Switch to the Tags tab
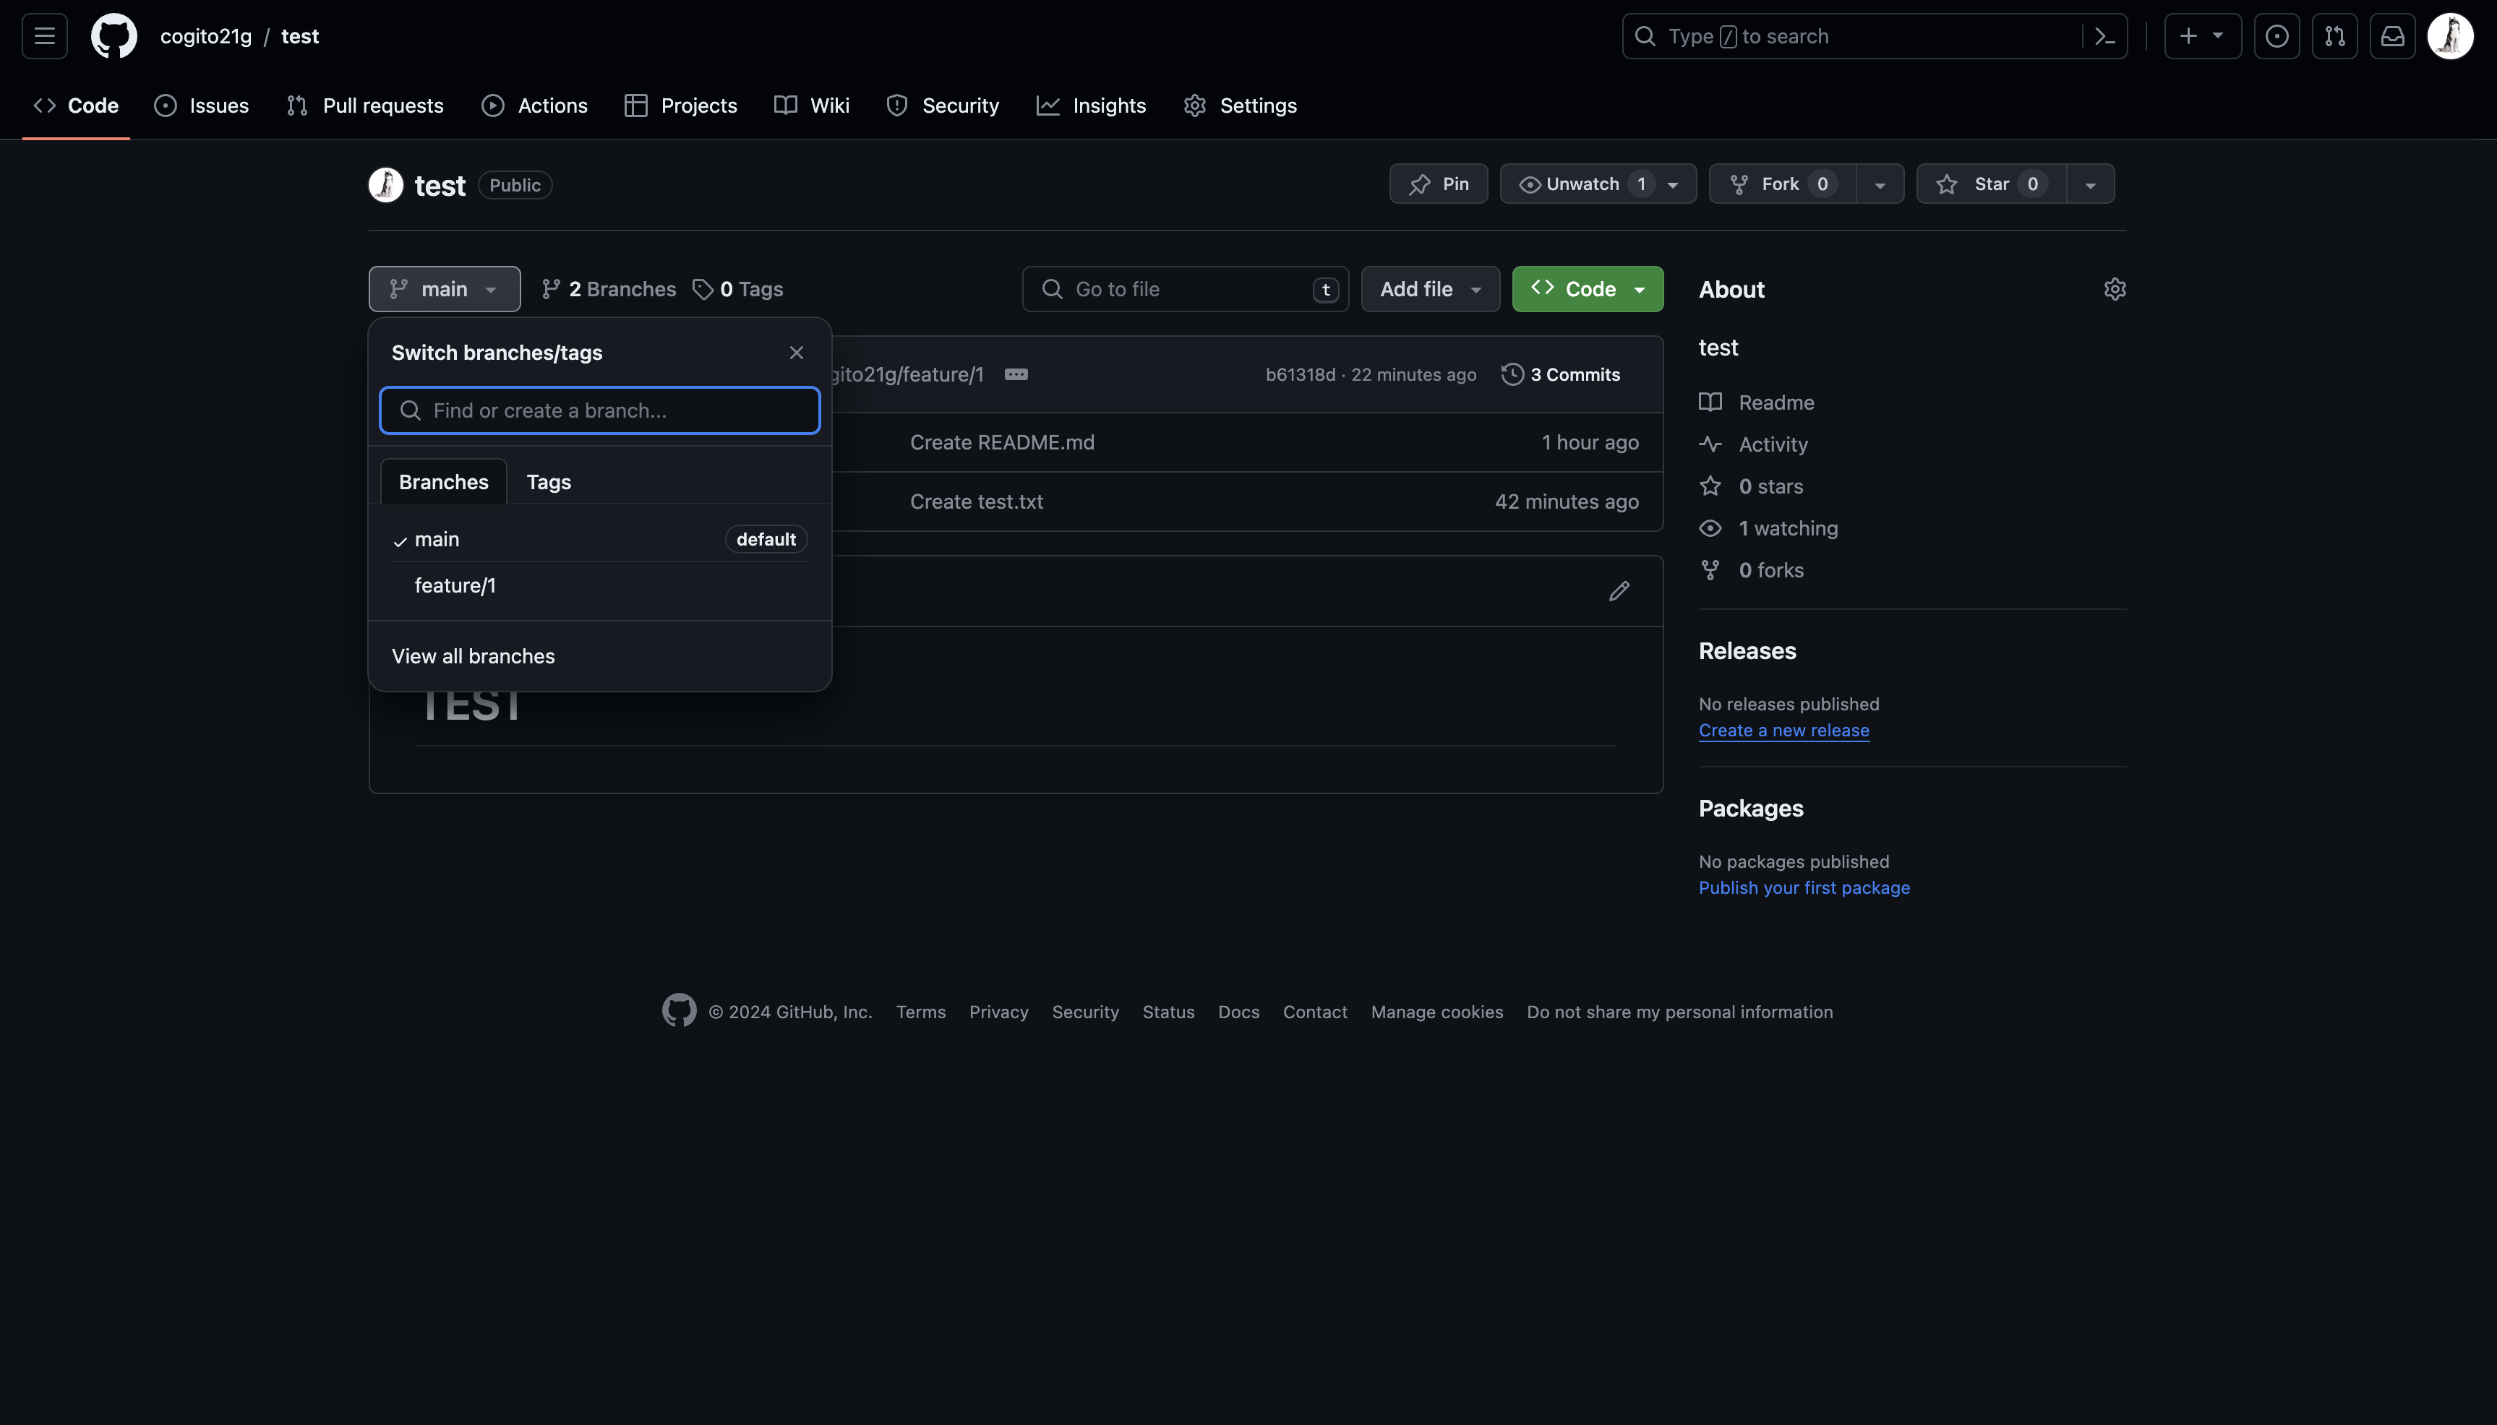 pos(548,481)
